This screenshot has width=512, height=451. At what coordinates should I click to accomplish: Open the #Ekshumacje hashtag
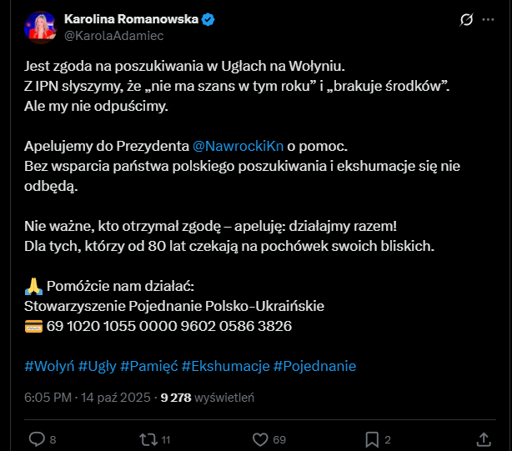point(225,366)
